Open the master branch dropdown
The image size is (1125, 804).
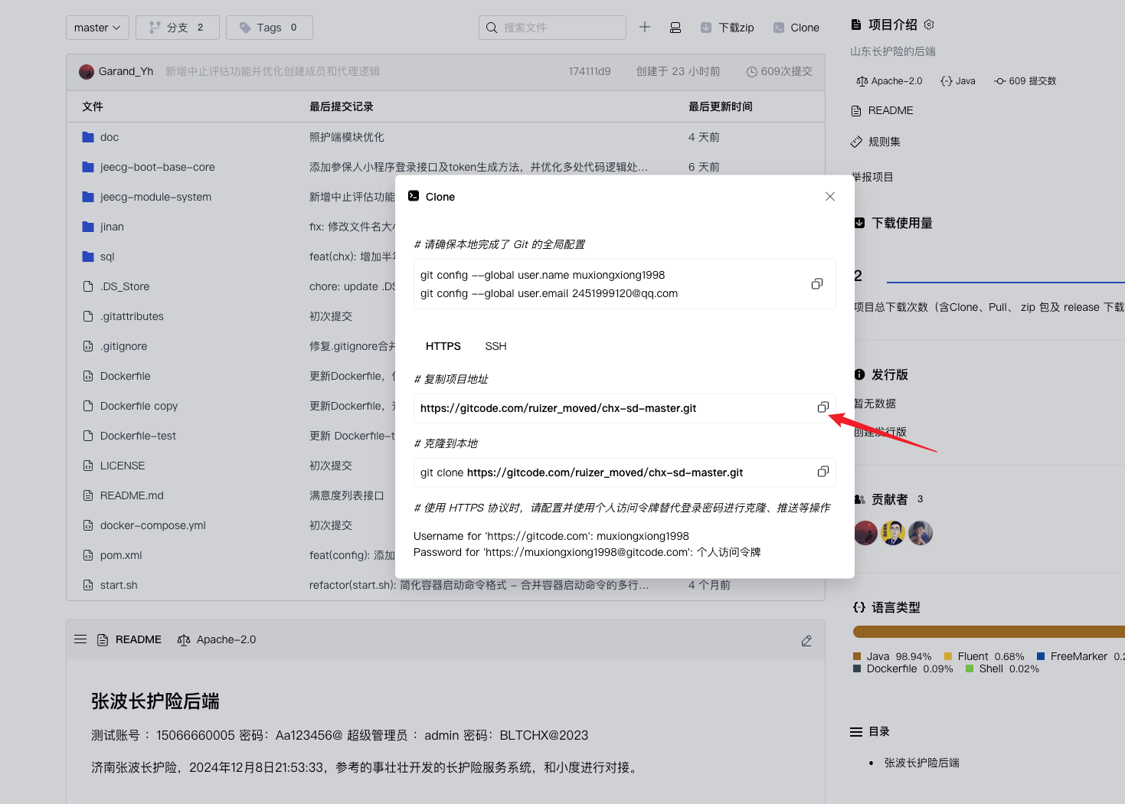pos(97,27)
